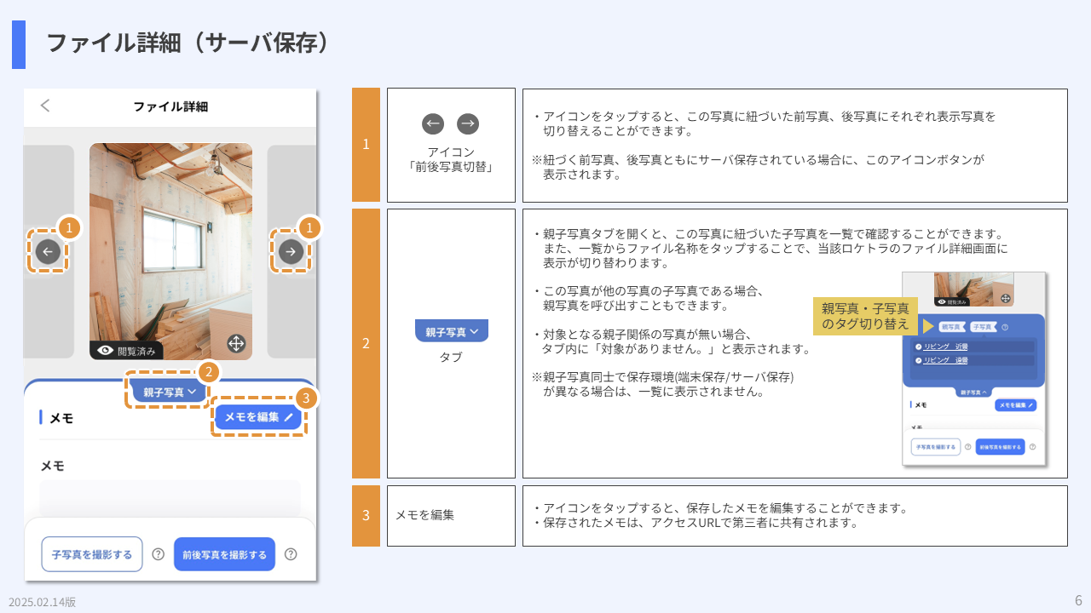
Task: Tap the back chevron beside ファイル詳細 title
Action: click(x=45, y=106)
